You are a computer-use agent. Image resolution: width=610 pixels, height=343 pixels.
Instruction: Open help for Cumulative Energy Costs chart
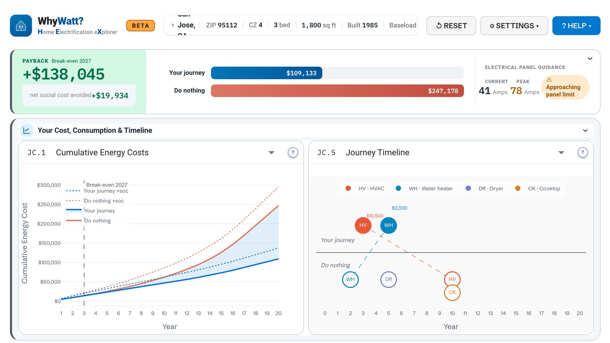pos(293,153)
